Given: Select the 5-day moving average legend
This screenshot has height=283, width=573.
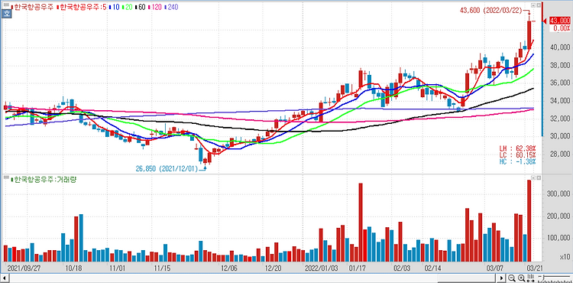Looking at the screenshot, I should tap(82, 7).
